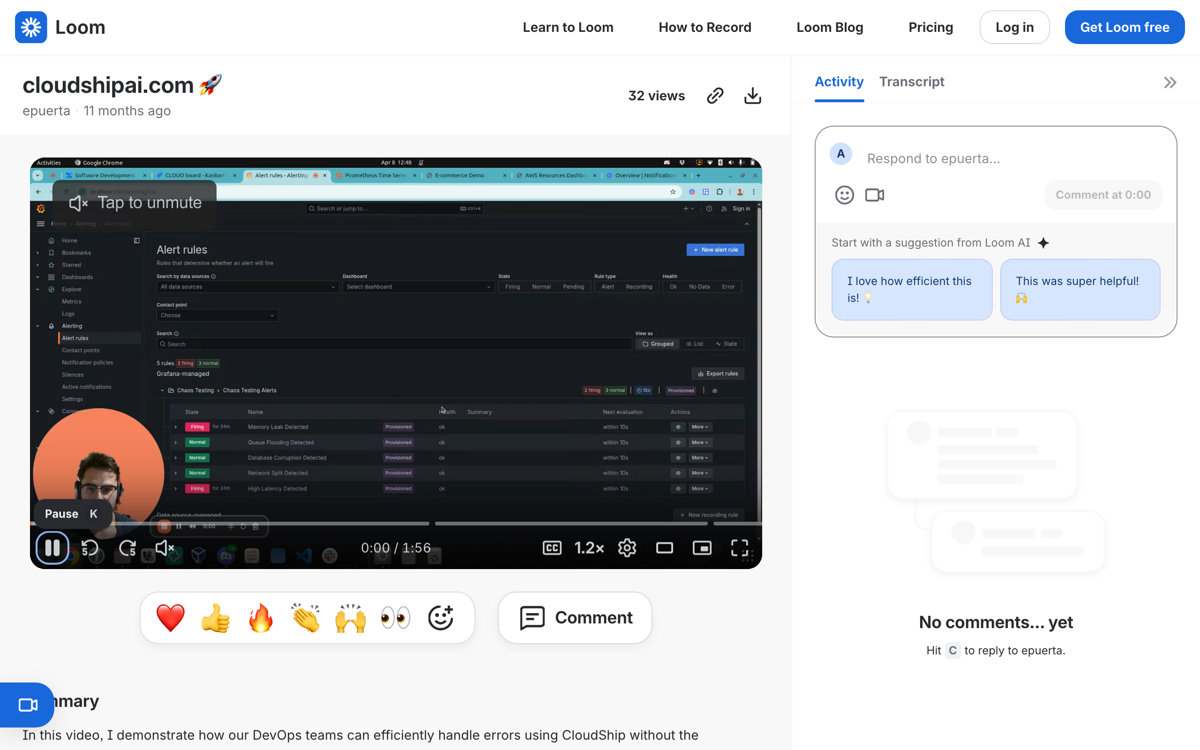Toggle closed captions CC
The width and height of the screenshot is (1200, 750).
tap(552, 547)
